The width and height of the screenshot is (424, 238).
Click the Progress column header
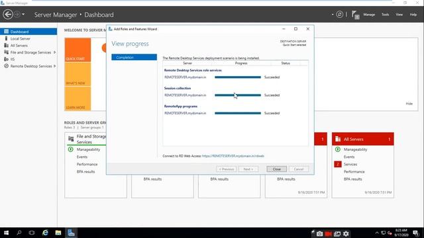[x=241, y=63]
